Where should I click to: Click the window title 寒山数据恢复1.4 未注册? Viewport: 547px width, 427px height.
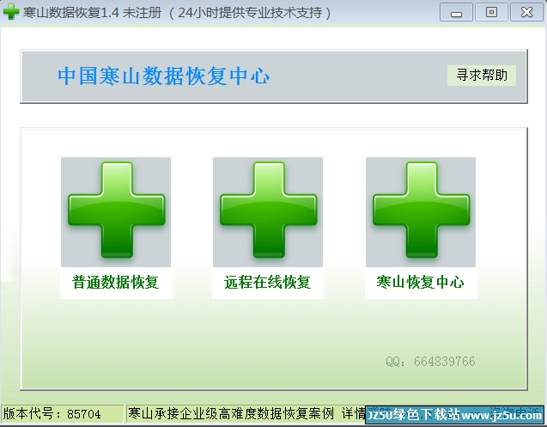click(x=93, y=13)
